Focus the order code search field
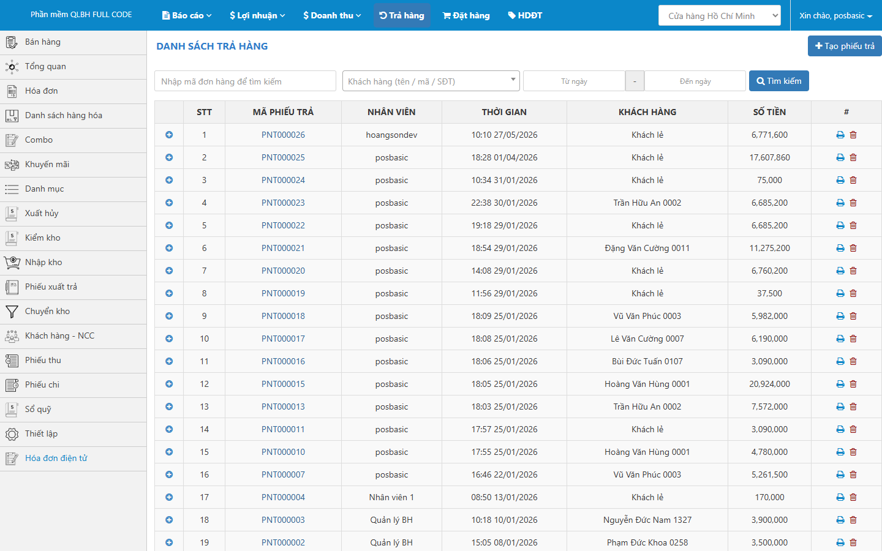Viewport: 882px width, 551px height. [245, 81]
